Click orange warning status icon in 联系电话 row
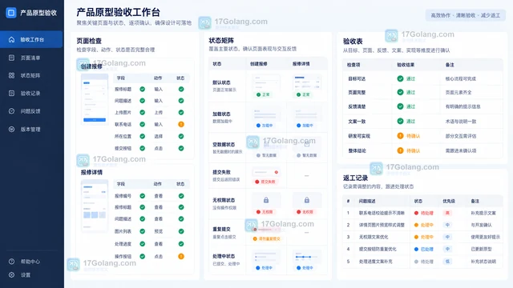Image resolution: width=513 pixels, height=288 pixels. click(181, 125)
